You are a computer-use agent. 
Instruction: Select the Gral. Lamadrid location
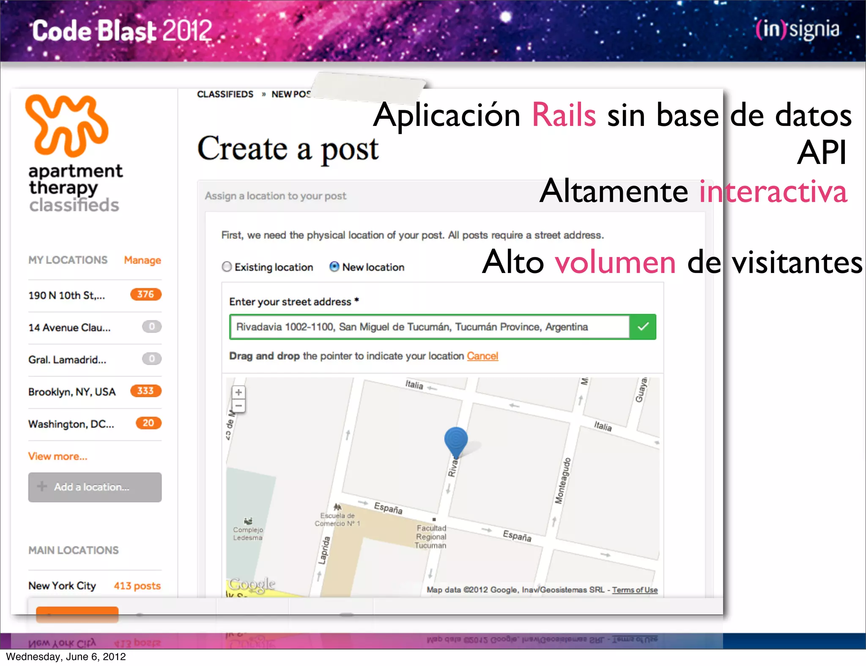point(67,360)
